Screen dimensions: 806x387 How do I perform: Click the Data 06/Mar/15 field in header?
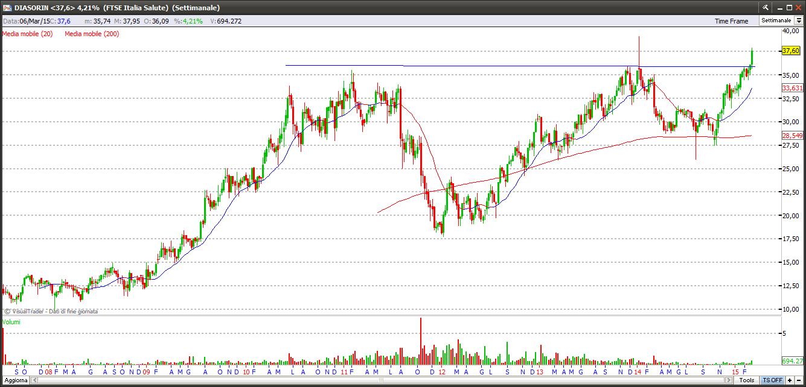coord(25,20)
